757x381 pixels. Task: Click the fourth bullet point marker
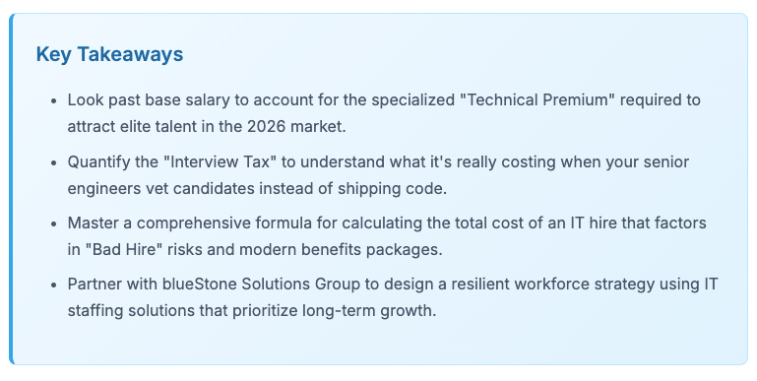click(x=54, y=285)
